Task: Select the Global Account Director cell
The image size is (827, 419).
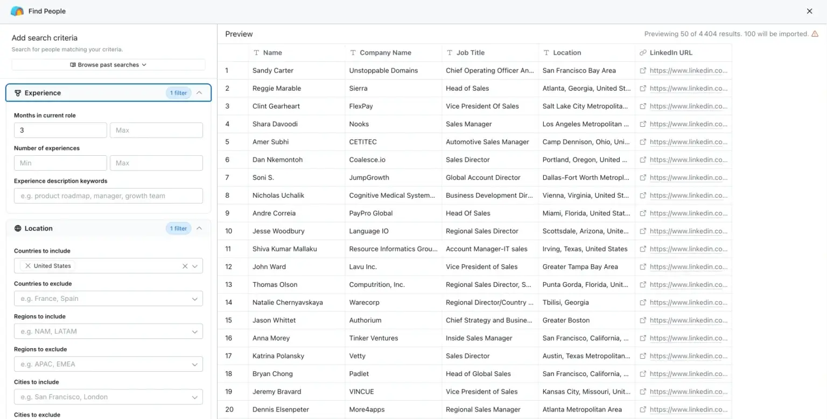Action: coord(490,177)
